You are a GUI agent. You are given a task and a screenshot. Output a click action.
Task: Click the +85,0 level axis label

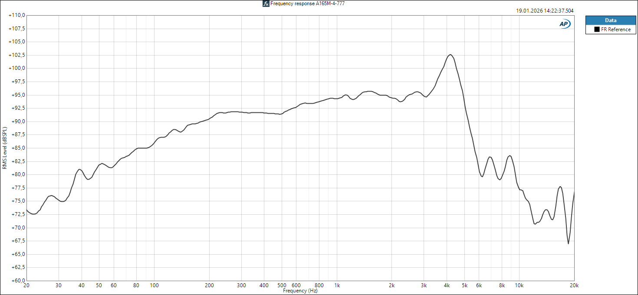18,148
